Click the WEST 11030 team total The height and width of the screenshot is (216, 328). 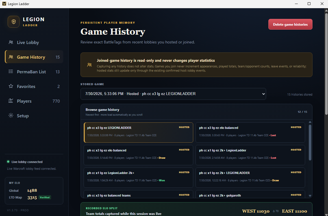pos(256,211)
